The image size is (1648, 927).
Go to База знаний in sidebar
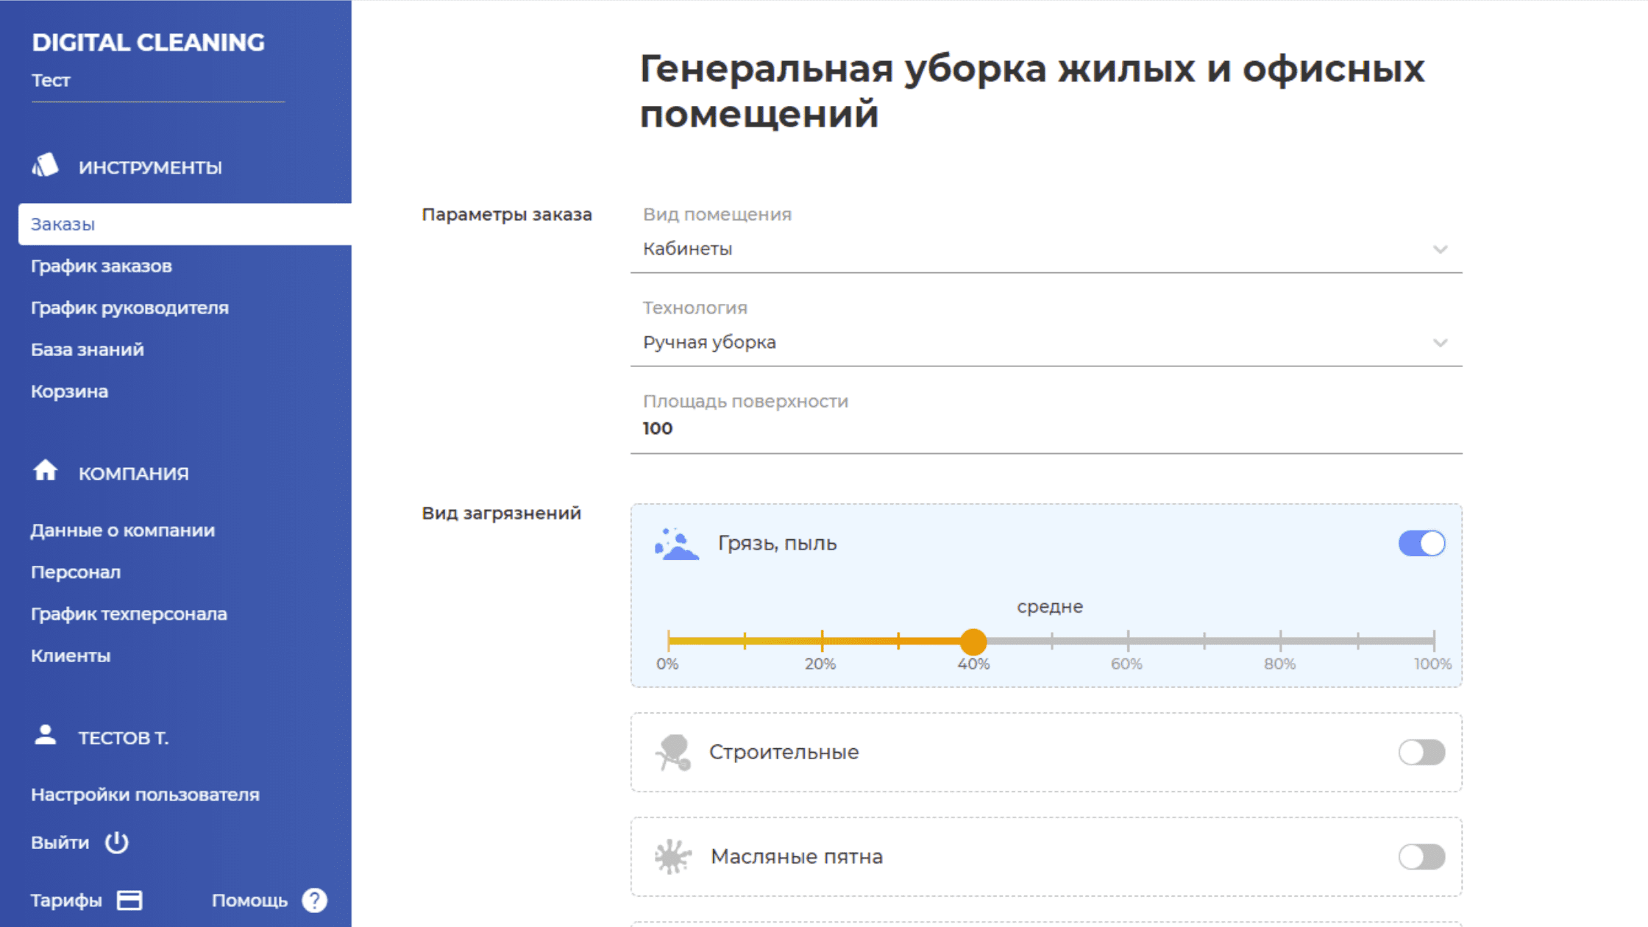(88, 350)
